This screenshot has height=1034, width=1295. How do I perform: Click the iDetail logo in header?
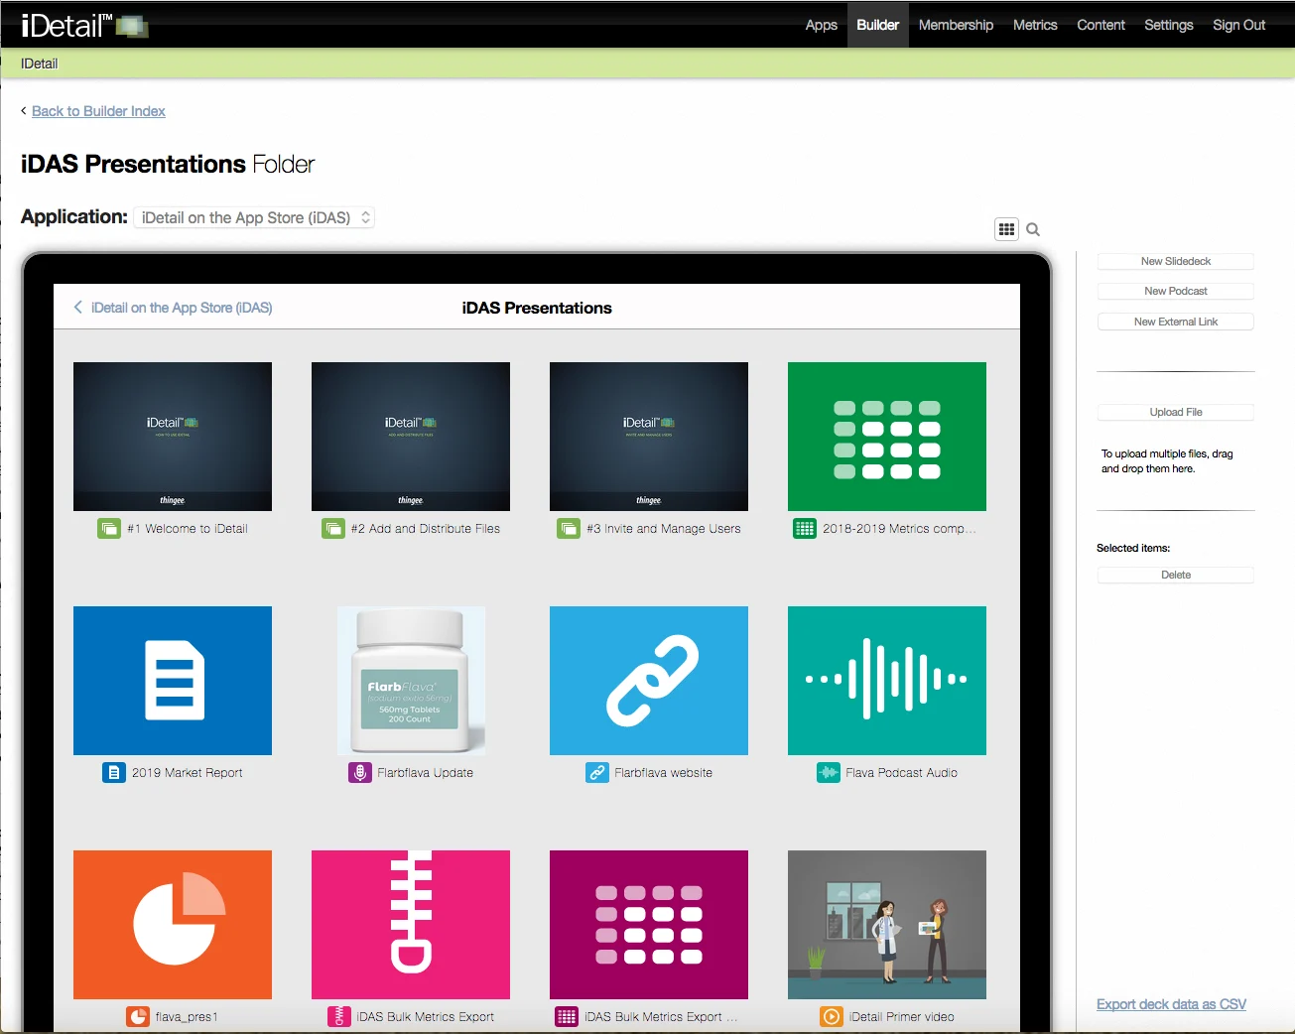(x=84, y=25)
